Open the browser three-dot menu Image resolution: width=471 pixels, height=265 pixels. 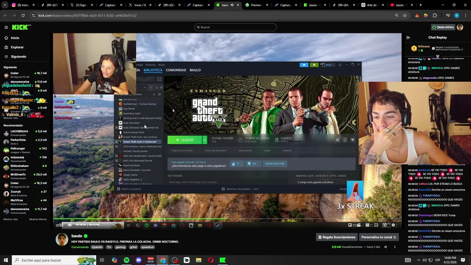(x=465, y=15)
